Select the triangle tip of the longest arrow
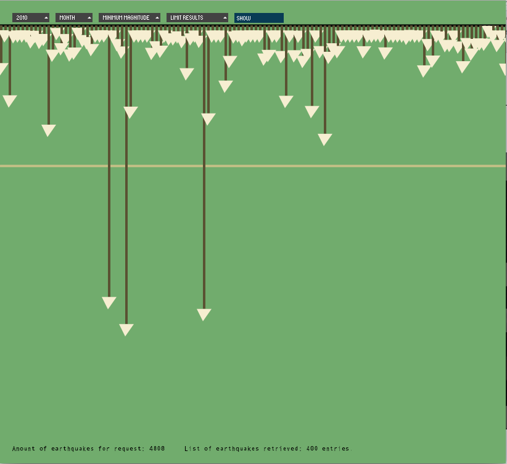The height and width of the screenshot is (464, 507). click(x=126, y=329)
